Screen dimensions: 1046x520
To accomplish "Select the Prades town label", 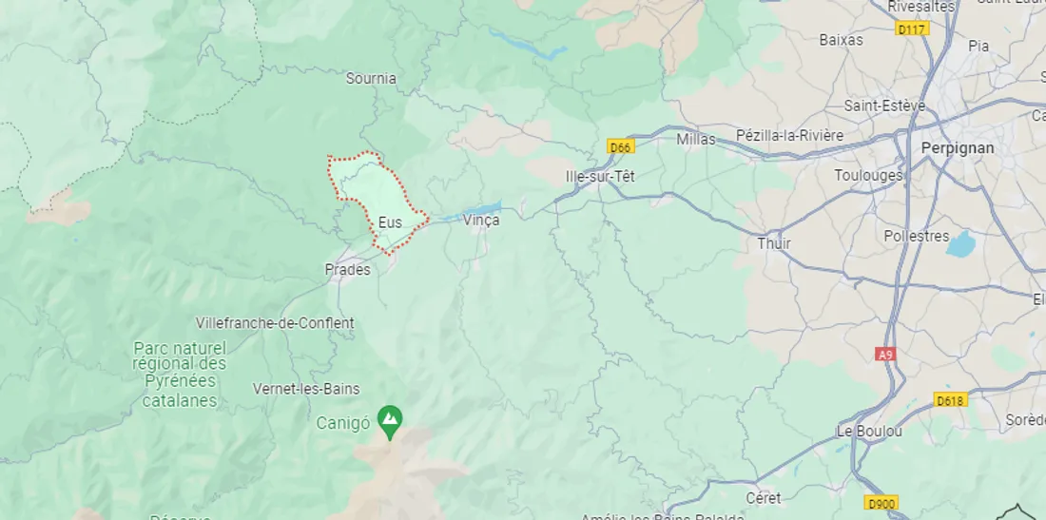I will [347, 270].
